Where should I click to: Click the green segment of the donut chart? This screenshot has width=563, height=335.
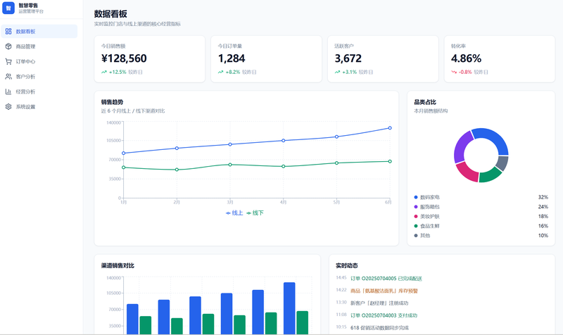coord(490,175)
